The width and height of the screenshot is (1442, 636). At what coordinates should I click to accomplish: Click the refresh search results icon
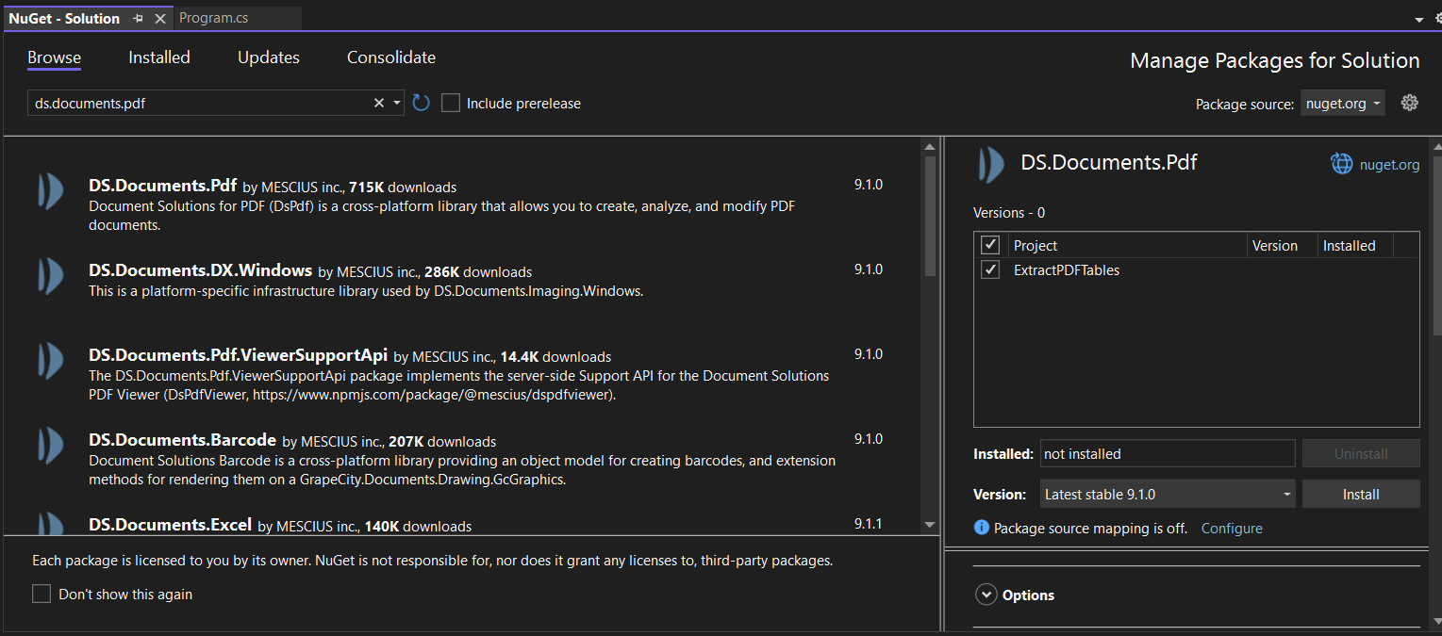click(422, 103)
